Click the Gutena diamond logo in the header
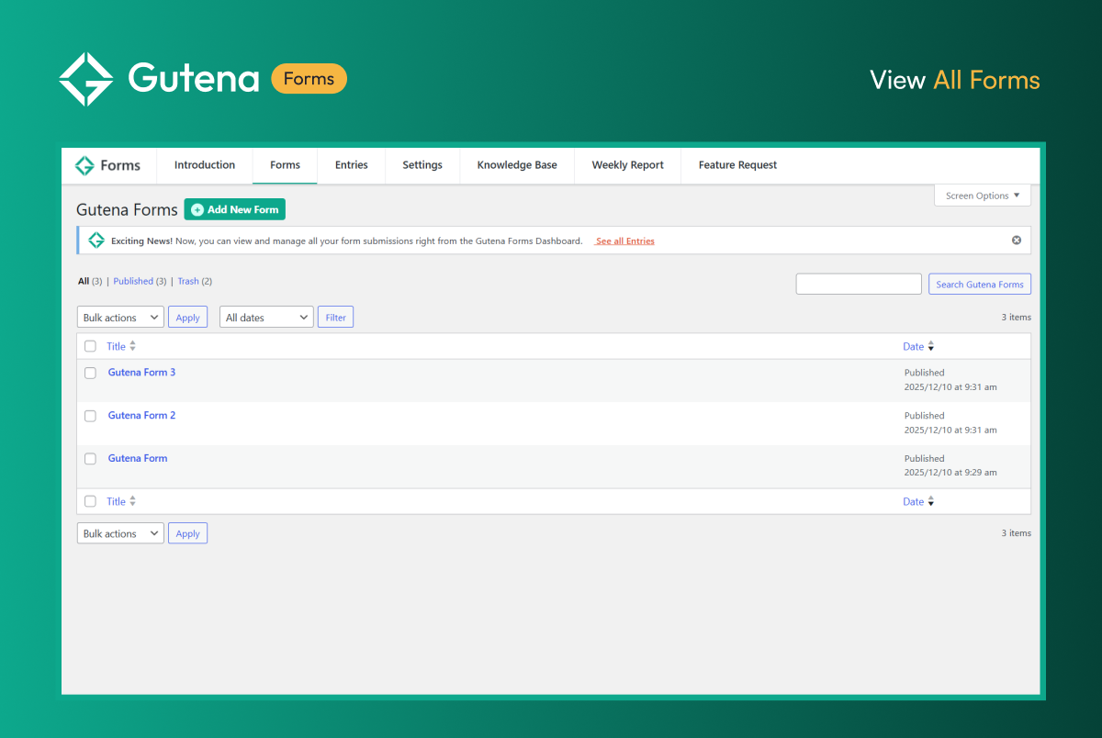The image size is (1102, 738). tap(87, 78)
